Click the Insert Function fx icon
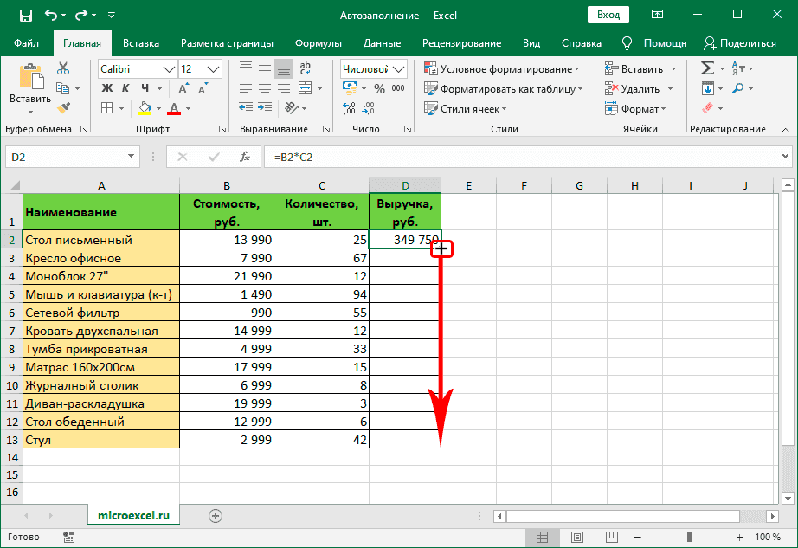Viewport: 798px width, 548px height. 245,157
